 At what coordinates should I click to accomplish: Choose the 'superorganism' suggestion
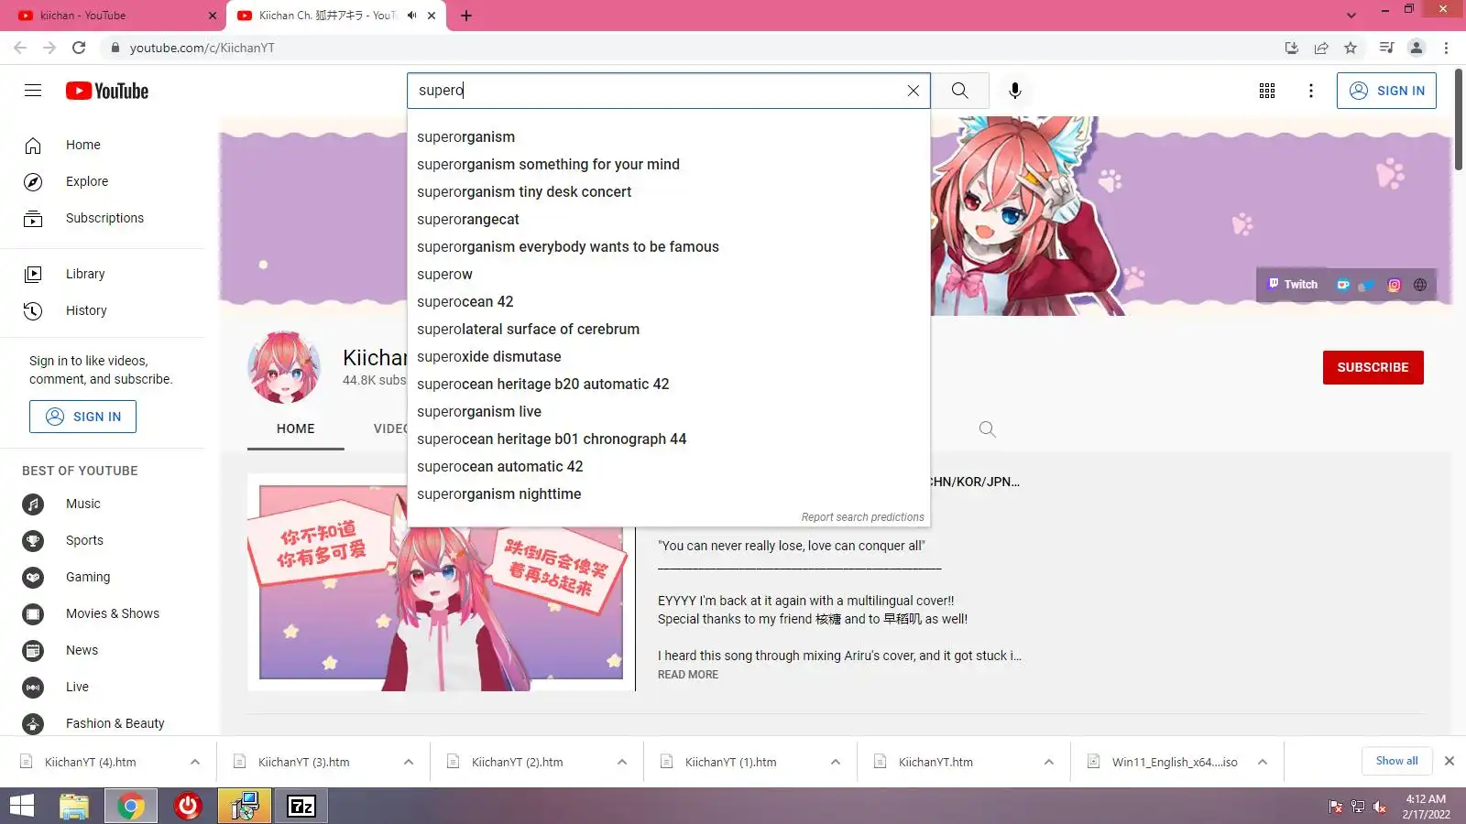pyautogui.click(x=668, y=136)
